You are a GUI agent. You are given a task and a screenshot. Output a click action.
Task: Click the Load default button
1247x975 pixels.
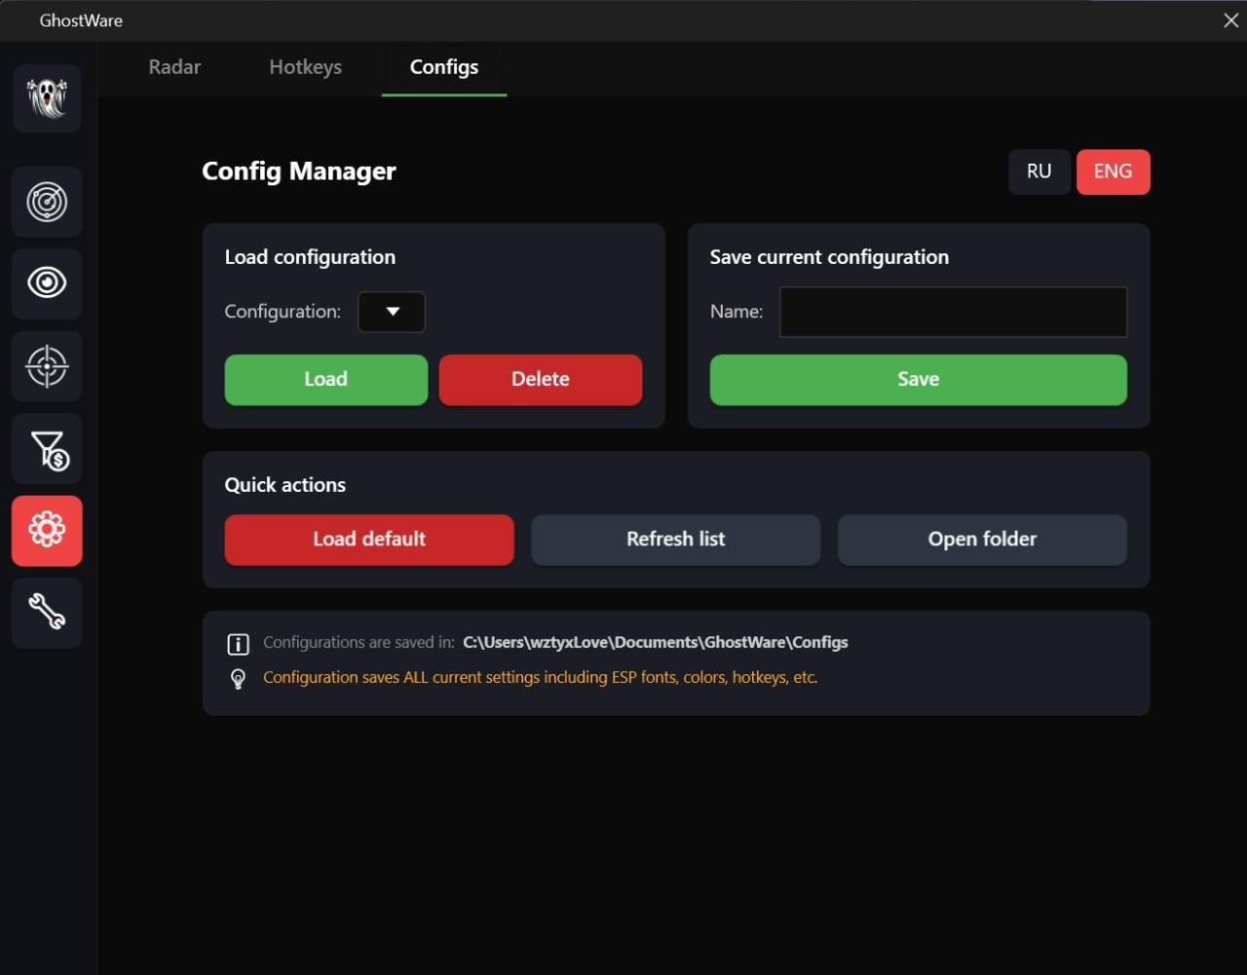369,540
